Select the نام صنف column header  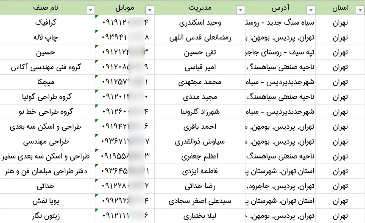point(47,8)
